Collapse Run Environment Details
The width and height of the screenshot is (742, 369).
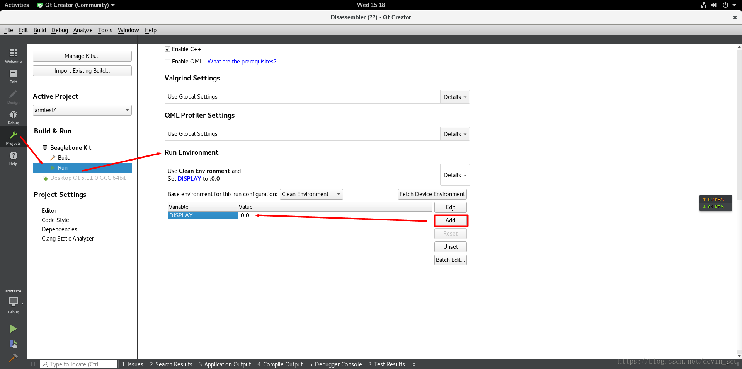click(x=455, y=175)
